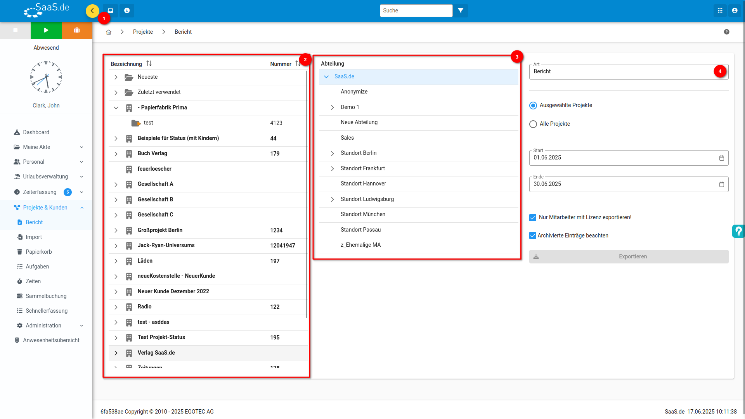The image size is (745, 419).
Task: Expand the Neueste folder
Action: click(x=116, y=77)
